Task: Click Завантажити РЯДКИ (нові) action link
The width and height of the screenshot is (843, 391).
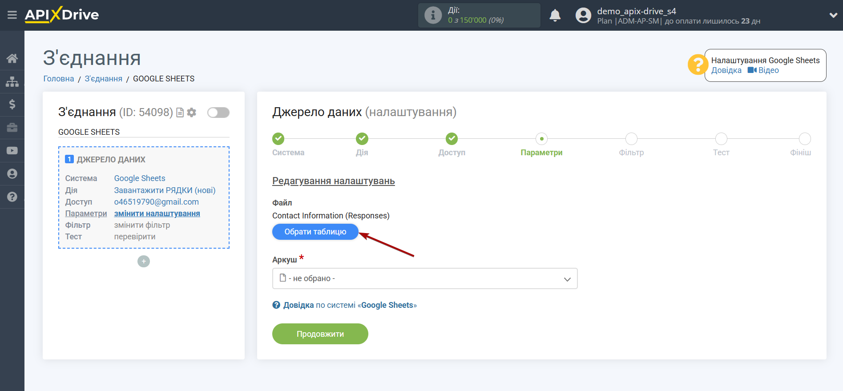Action: pyautogui.click(x=165, y=190)
